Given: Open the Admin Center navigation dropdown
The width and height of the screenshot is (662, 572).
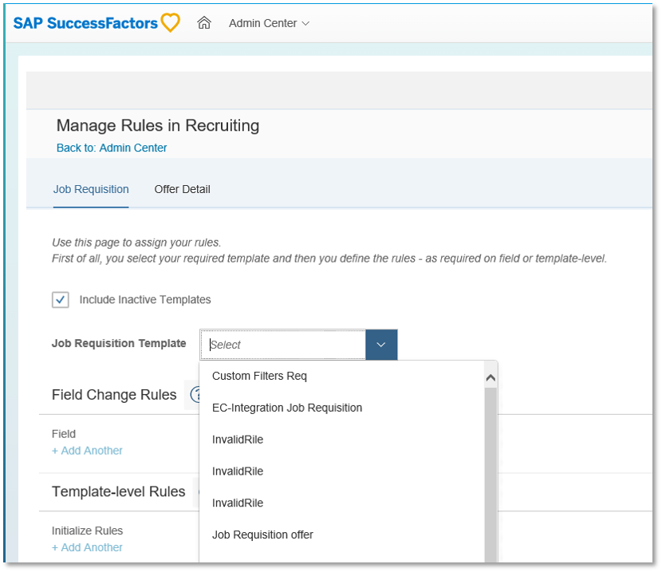Looking at the screenshot, I should pyautogui.click(x=269, y=23).
